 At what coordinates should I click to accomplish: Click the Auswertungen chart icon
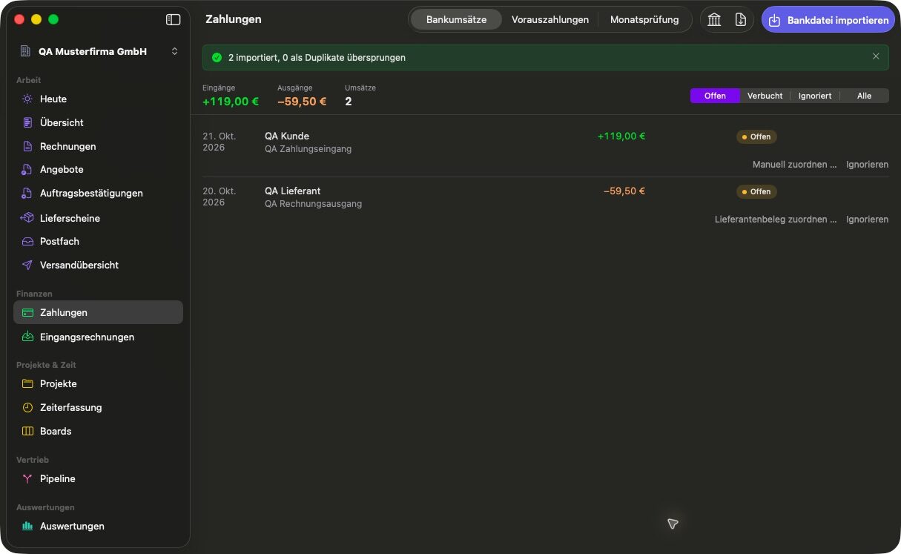click(27, 526)
